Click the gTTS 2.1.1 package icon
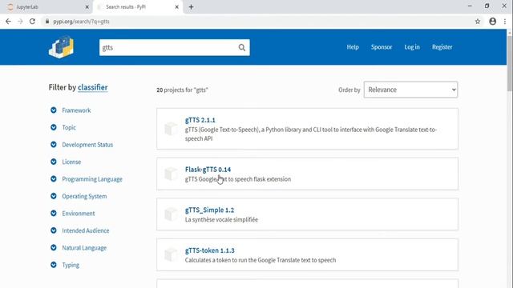 point(171,129)
